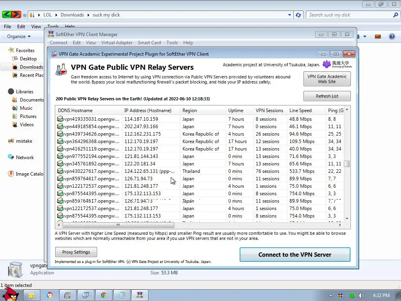Click the first yellow taskbar icon
Image resolution: width=401 pixels, height=301 pixels.
(x=32, y=296)
